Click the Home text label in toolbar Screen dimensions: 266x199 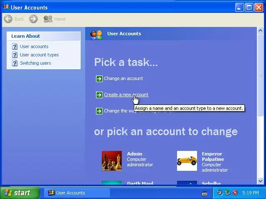tap(60, 19)
